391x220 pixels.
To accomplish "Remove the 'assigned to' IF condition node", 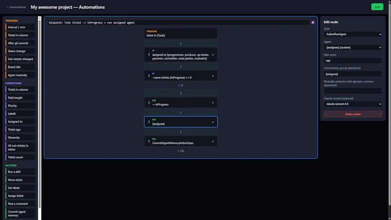I will pos(213,55).
